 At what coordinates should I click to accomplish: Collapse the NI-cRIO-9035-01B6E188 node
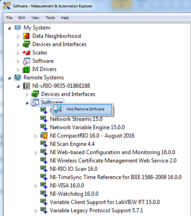click(18, 86)
